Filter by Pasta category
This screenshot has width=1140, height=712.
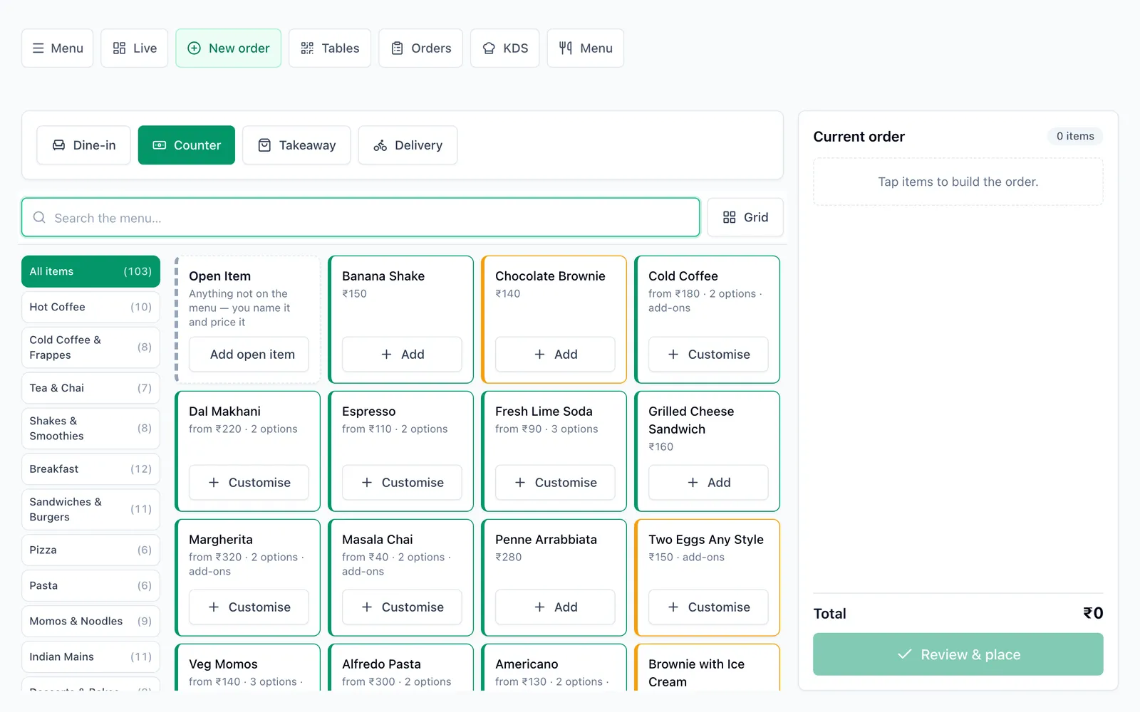pyautogui.click(x=90, y=586)
